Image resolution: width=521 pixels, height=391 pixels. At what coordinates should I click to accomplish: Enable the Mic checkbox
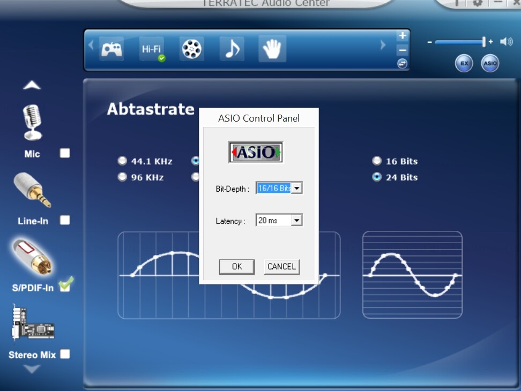coord(65,153)
